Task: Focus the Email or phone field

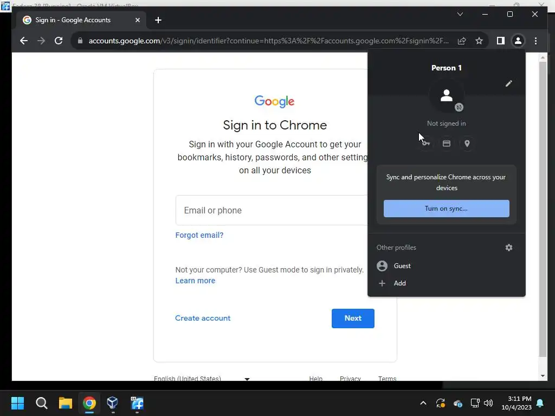Action: (x=272, y=210)
